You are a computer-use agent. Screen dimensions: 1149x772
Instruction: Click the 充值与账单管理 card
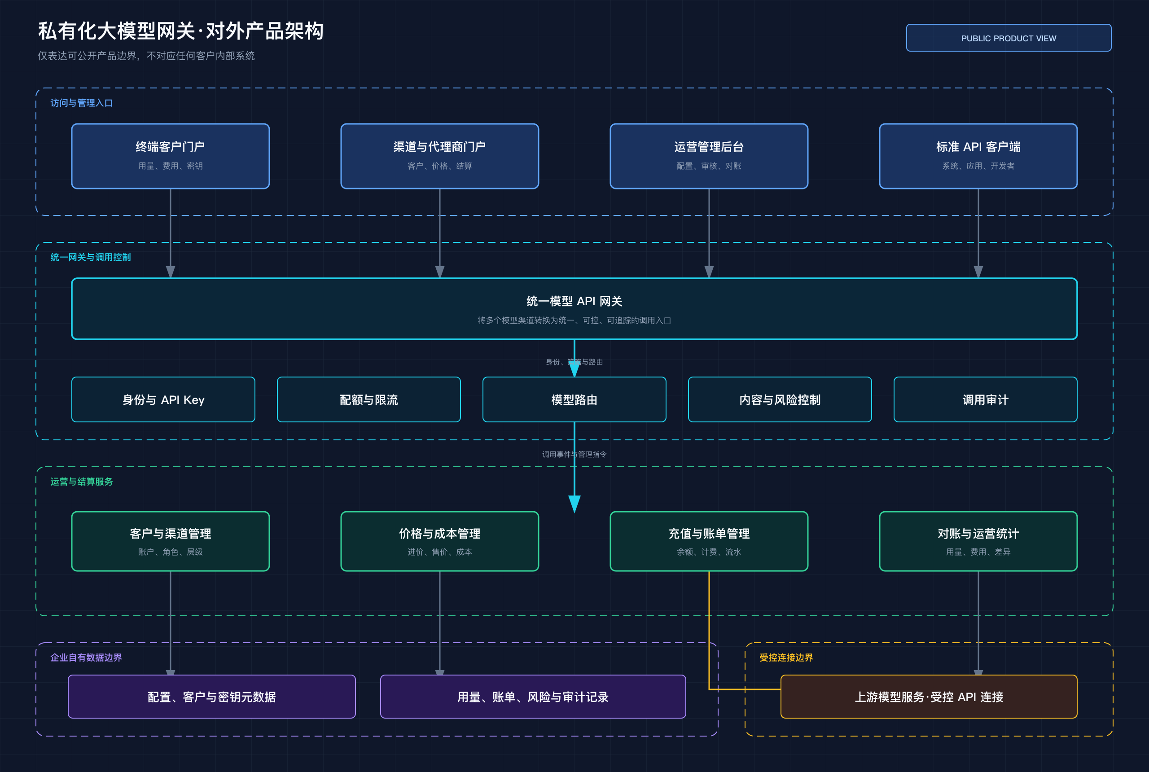coord(709,541)
